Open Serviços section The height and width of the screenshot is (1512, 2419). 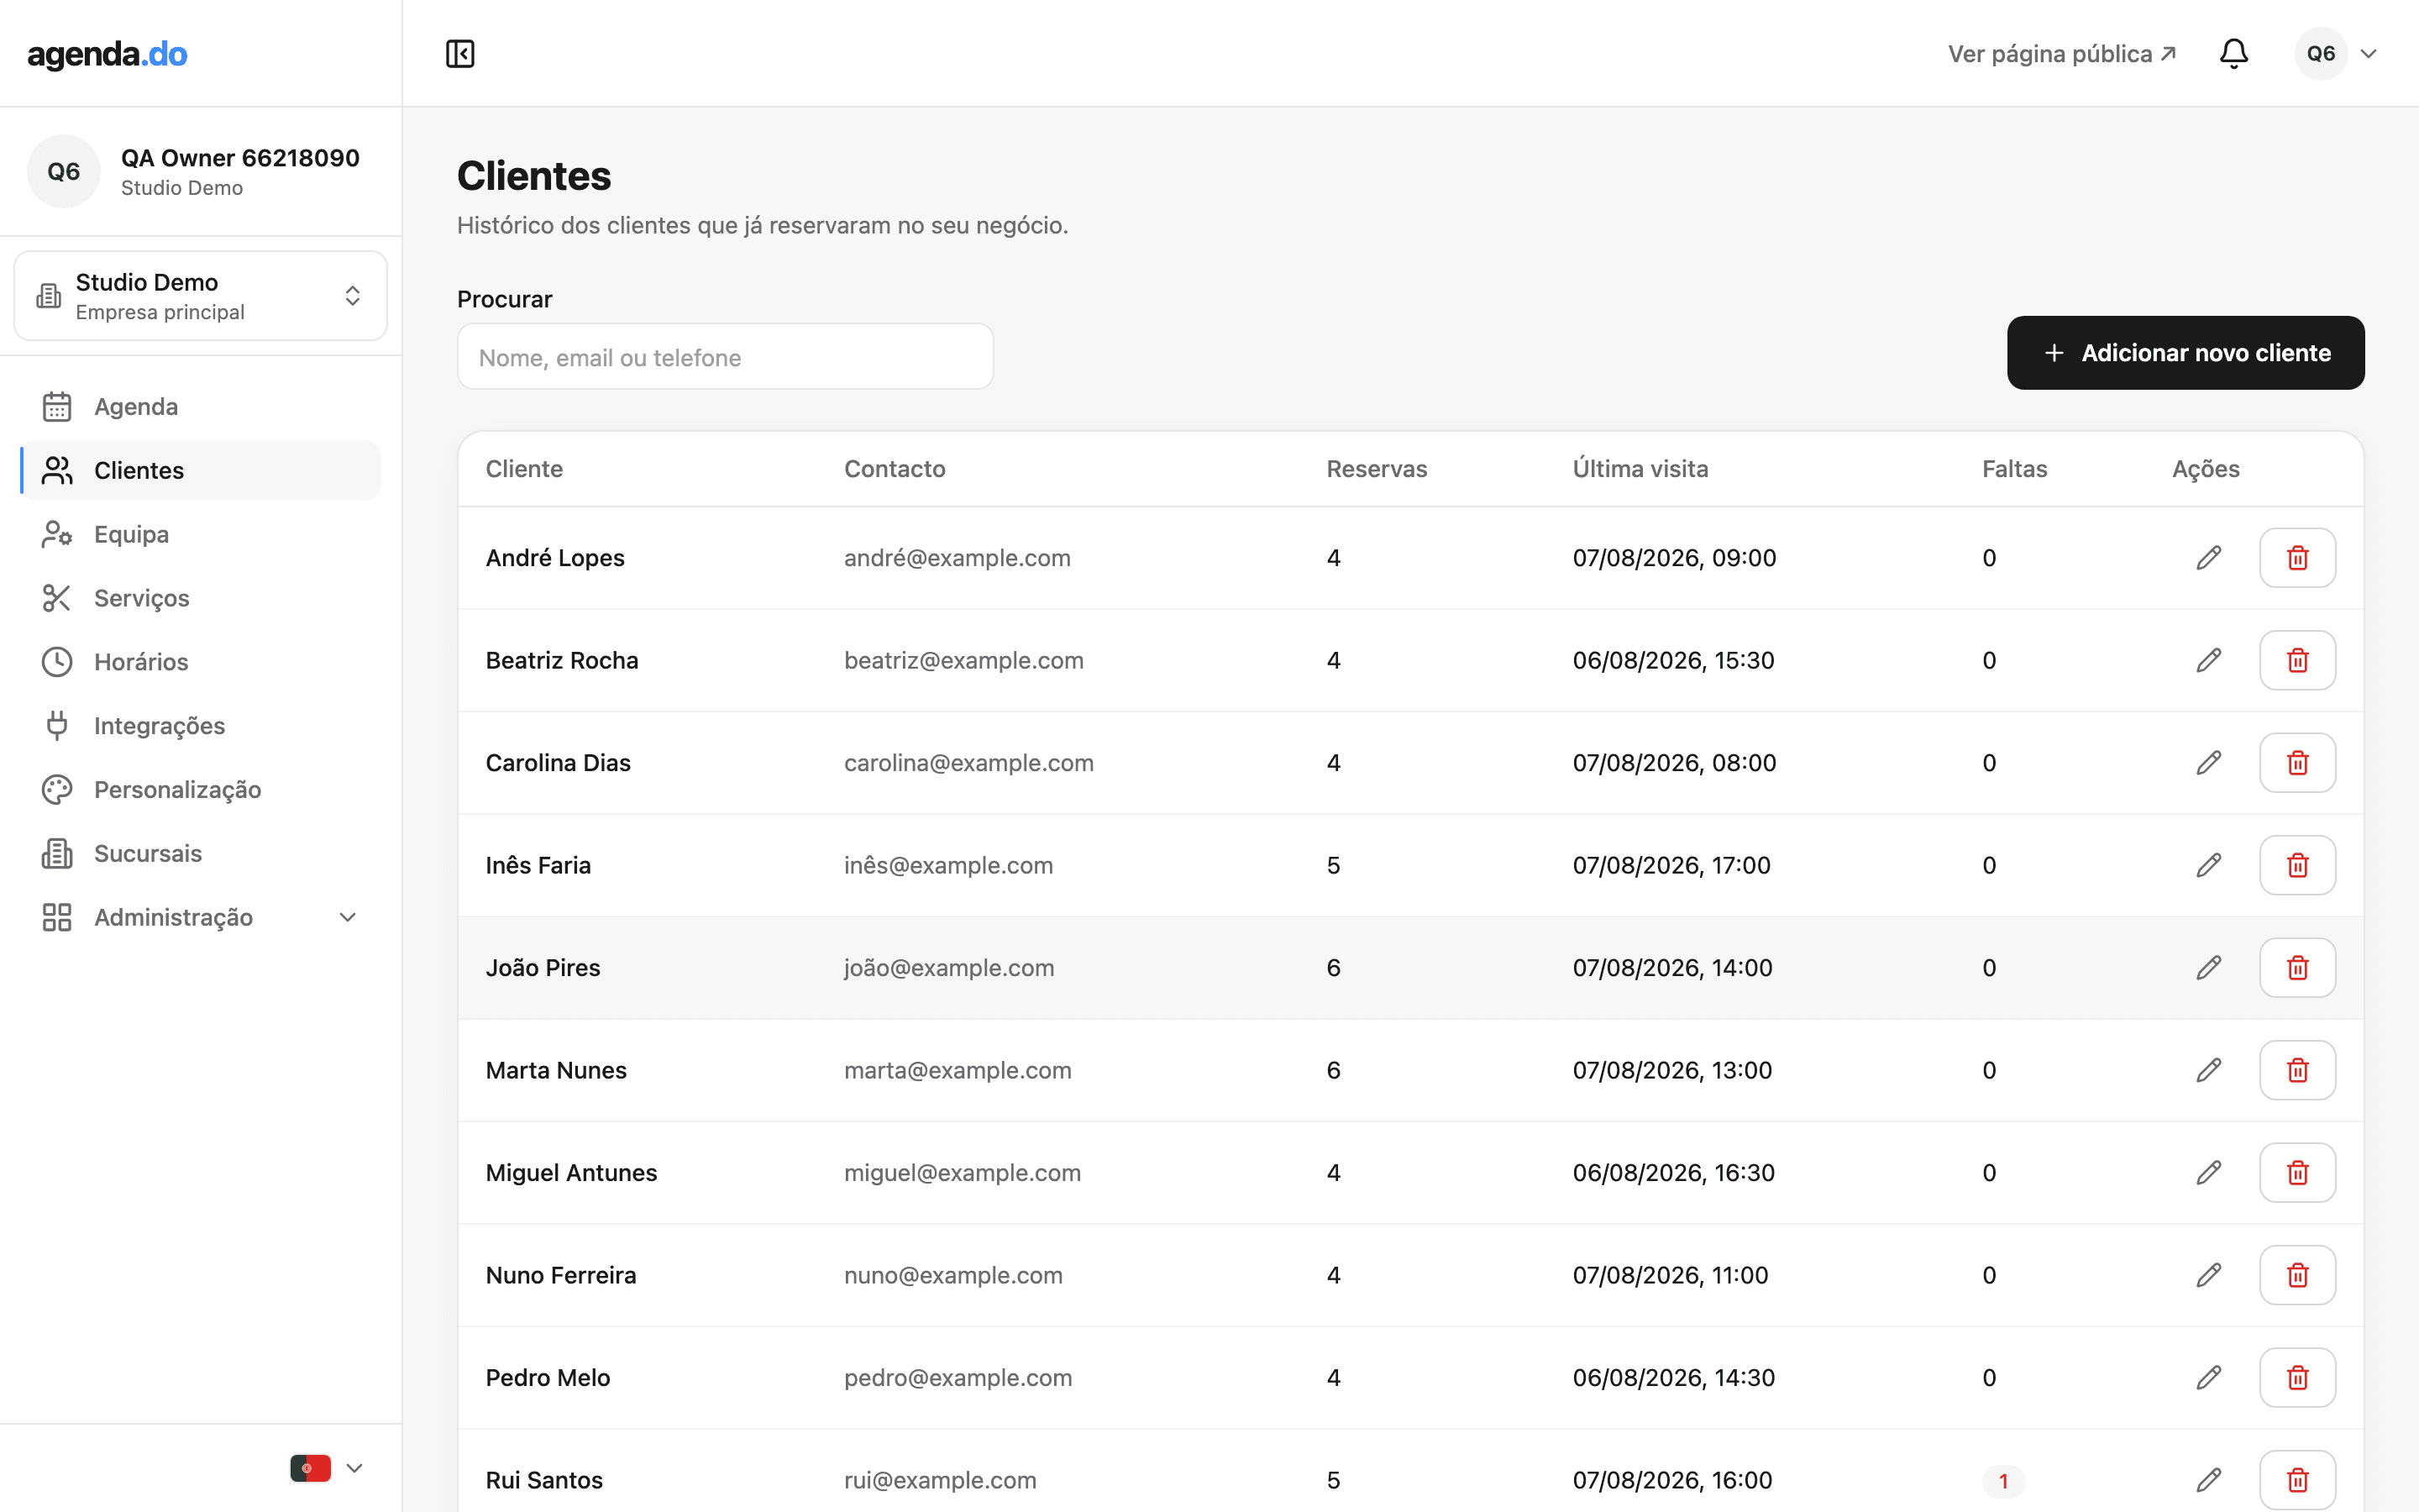click(201, 598)
